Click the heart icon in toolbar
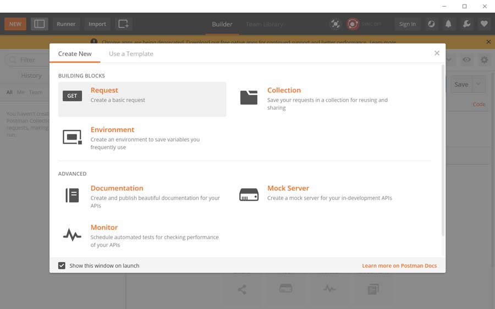This screenshot has width=495, height=309. point(484,24)
